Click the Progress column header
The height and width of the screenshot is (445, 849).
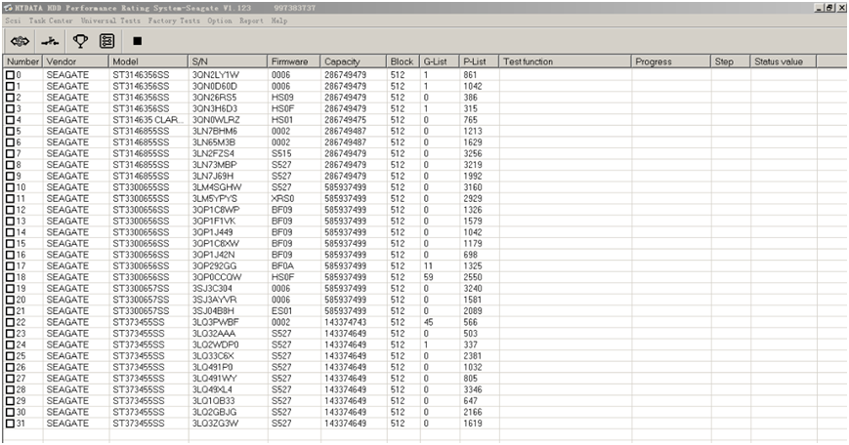[671, 61]
